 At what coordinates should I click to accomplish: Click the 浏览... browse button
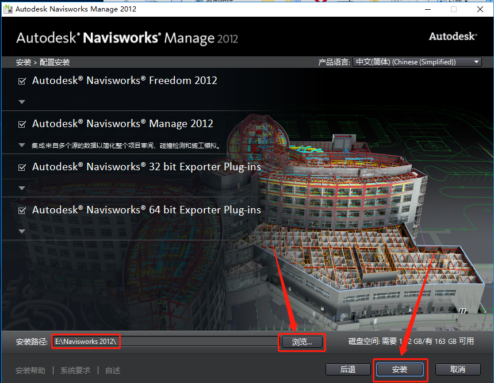tap(302, 342)
